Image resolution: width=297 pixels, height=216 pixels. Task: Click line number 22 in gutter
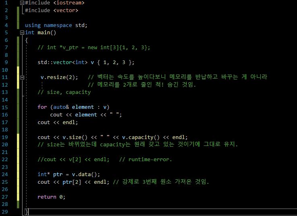point(5,160)
